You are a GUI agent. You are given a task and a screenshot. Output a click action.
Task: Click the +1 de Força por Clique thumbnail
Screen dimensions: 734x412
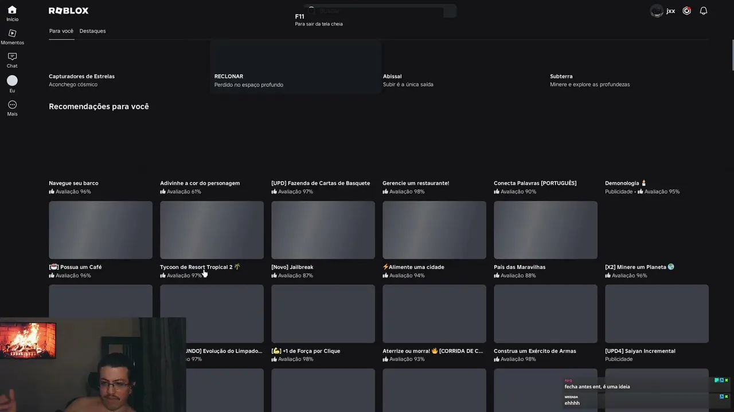click(x=323, y=314)
